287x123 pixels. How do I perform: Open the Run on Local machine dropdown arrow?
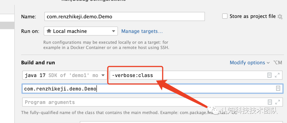pos(113,31)
